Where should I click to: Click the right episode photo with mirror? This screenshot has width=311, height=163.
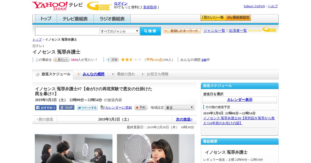pyautogui.click(x=156, y=149)
